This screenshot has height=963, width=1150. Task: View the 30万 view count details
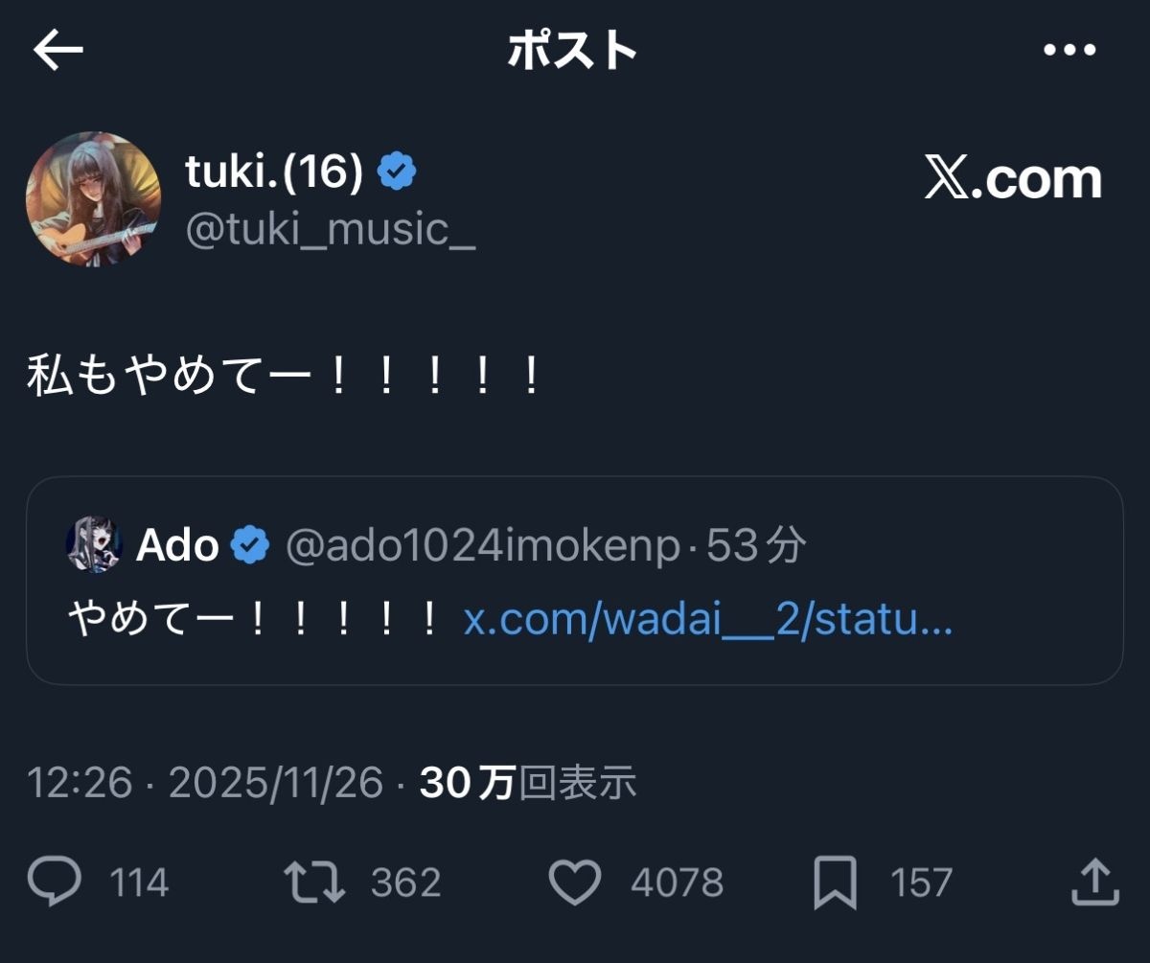coord(528,783)
